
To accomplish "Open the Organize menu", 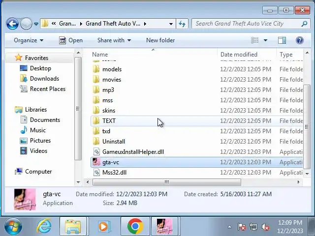I will pyautogui.click(x=29, y=40).
